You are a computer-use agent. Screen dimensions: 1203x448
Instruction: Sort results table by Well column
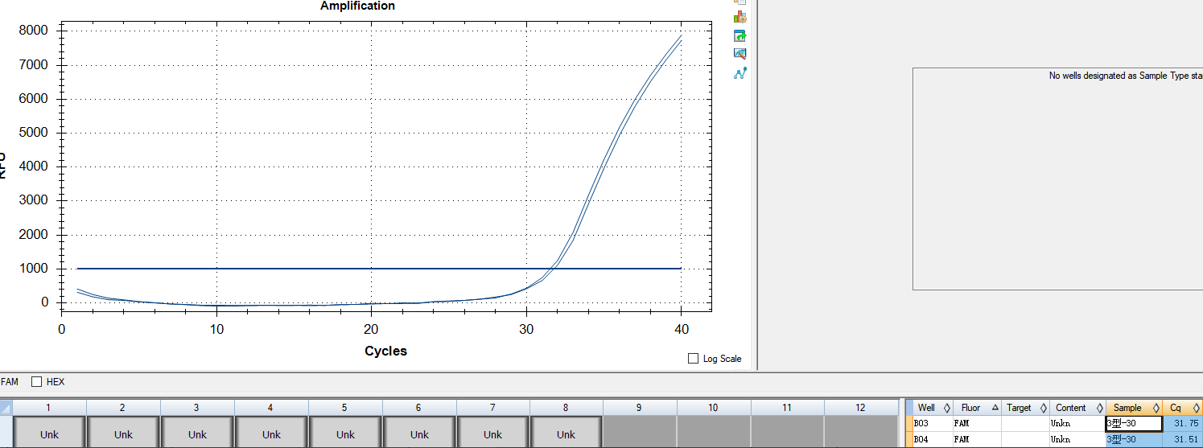[x=933, y=408]
